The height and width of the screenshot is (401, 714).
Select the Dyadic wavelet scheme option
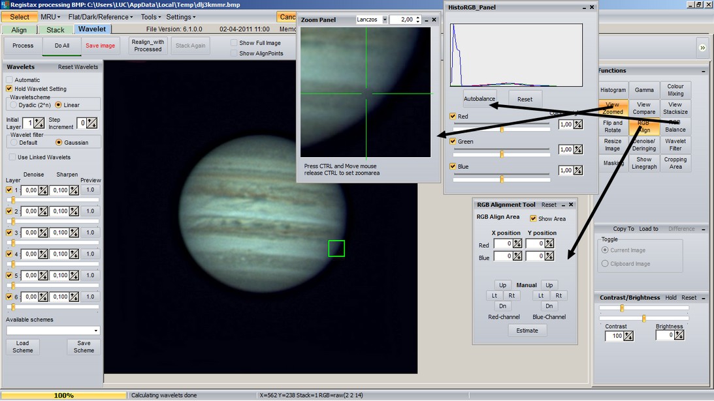(13, 105)
